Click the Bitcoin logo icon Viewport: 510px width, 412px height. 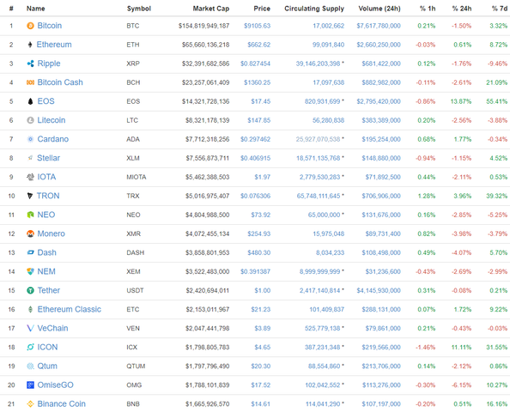point(30,26)
